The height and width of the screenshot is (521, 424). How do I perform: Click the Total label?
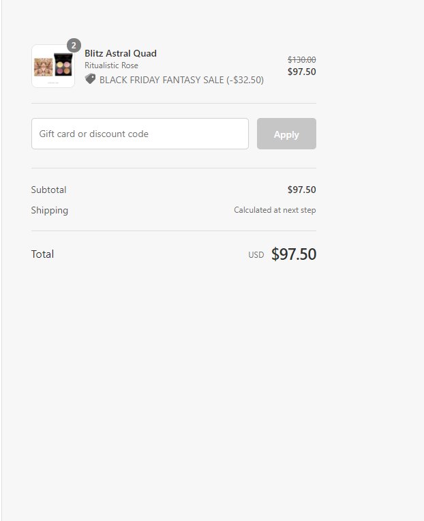click(x=42, y=254)
